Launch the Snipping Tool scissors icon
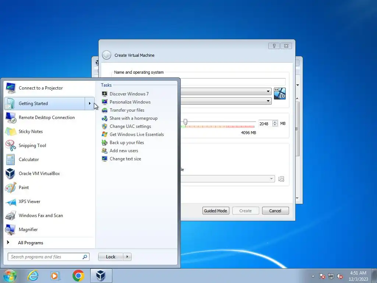This screenshot has height=283, width=377. [10, 145]
